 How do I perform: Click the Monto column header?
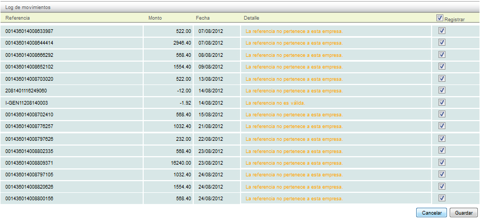[154, 18]
